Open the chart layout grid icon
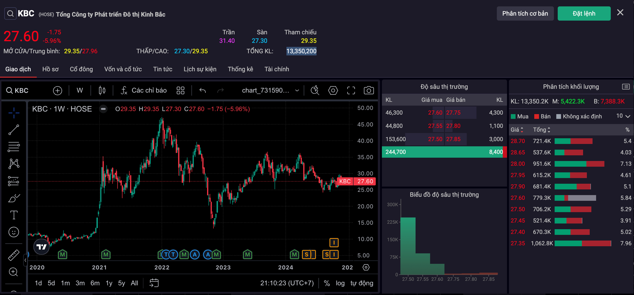The height and width of the screenshot is (295, 634). (x=180, y=91)
